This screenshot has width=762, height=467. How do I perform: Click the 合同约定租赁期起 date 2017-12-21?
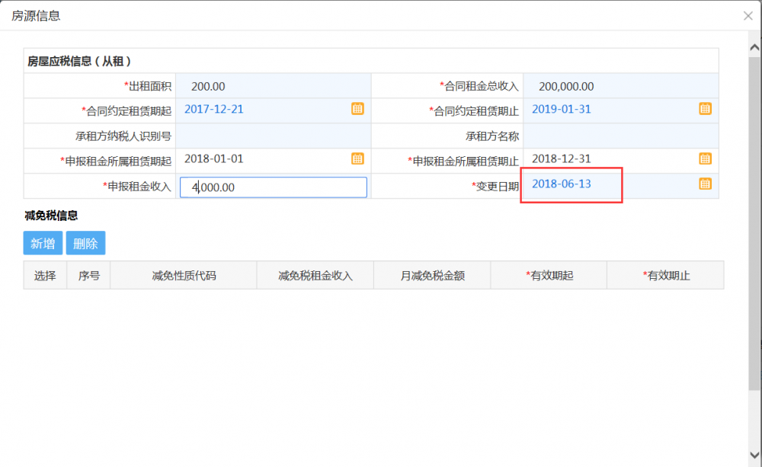214,109
